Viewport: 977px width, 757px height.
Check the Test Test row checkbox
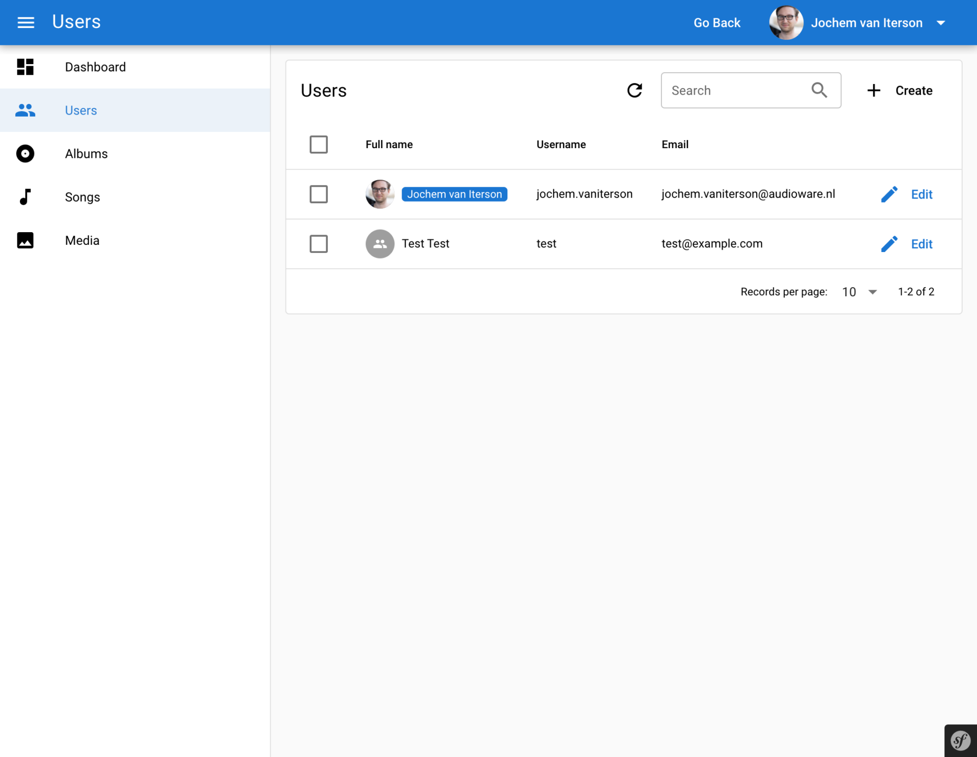point(319,244)
